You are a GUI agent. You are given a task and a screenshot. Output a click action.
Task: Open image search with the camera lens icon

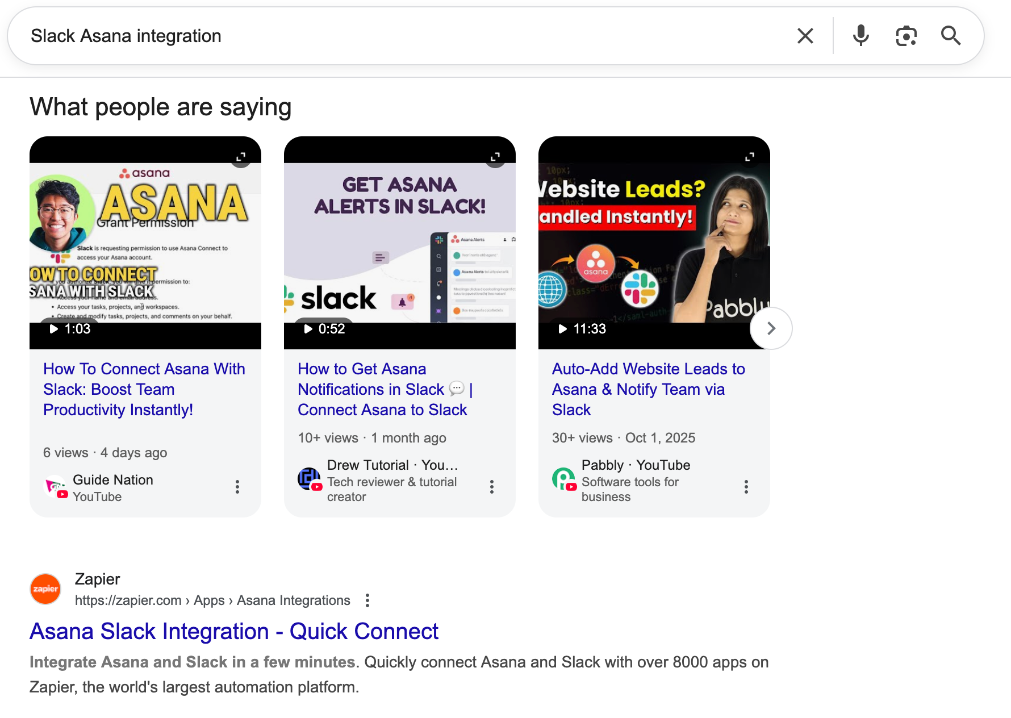click(906, 36)
